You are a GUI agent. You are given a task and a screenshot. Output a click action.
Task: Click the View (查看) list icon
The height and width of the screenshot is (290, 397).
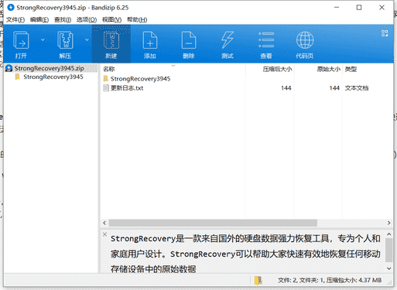[266, 40]
